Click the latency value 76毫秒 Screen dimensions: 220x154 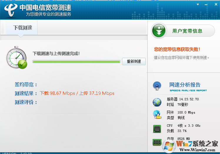coord(183,104)
